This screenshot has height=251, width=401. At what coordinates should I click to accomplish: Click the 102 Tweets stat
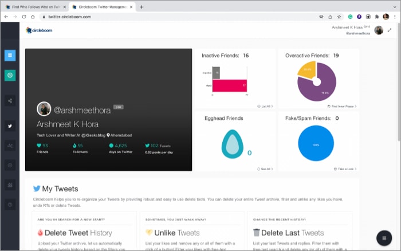[x=159, y=148]
